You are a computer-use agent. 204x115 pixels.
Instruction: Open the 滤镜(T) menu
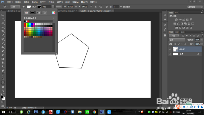(60, 2)
